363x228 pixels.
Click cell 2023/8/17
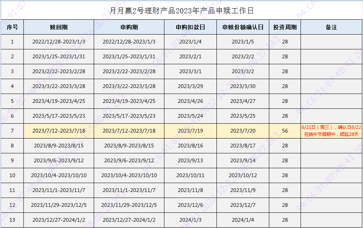tap(243, 146)
